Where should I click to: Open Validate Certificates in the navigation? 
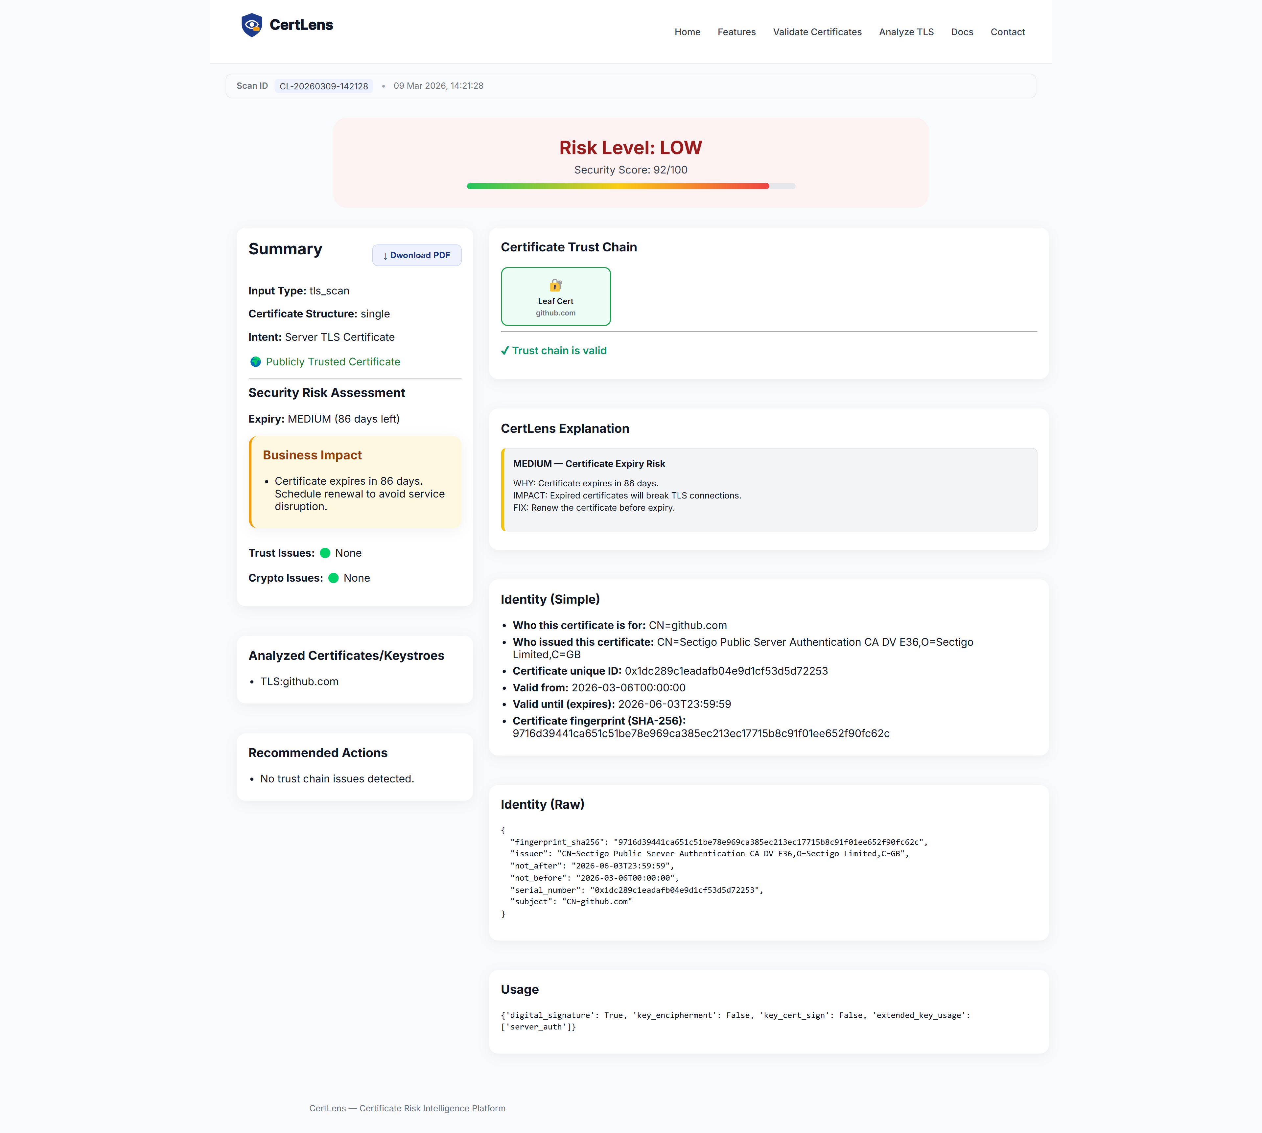point(817,32)
